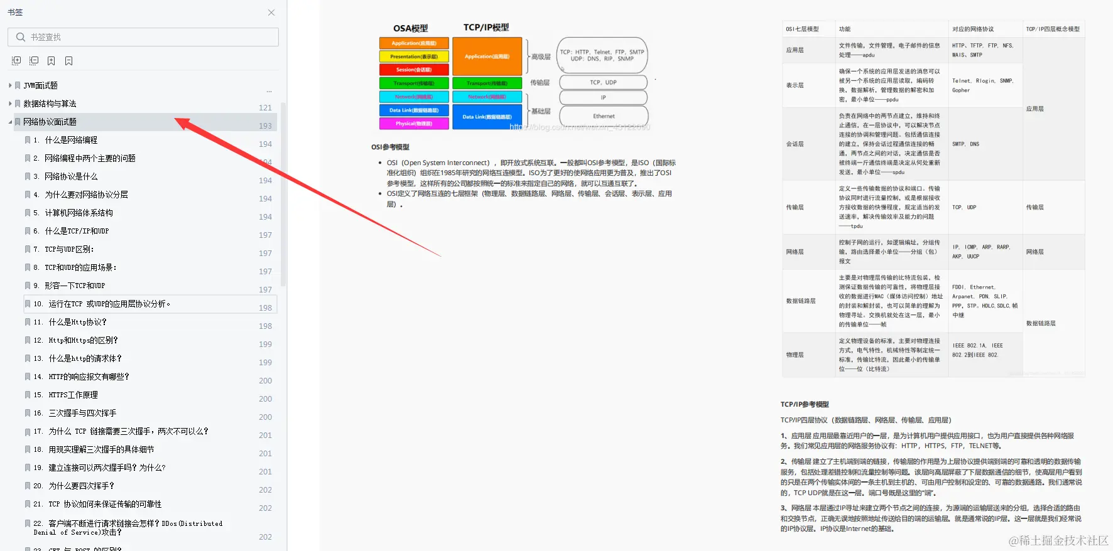
Task: Open bookmark 17 about TCP三次握手两次不可以
Action: (121, 431)
